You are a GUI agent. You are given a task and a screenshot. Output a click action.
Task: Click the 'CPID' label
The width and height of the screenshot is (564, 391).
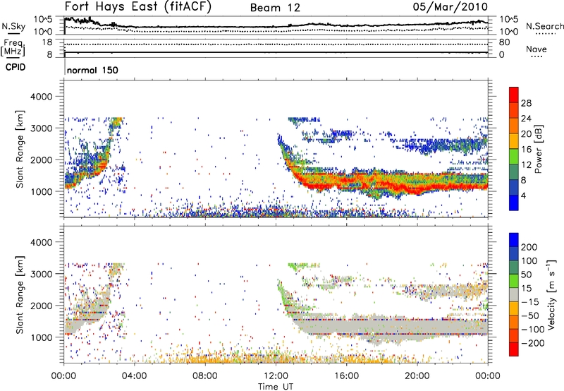point(16,67)
